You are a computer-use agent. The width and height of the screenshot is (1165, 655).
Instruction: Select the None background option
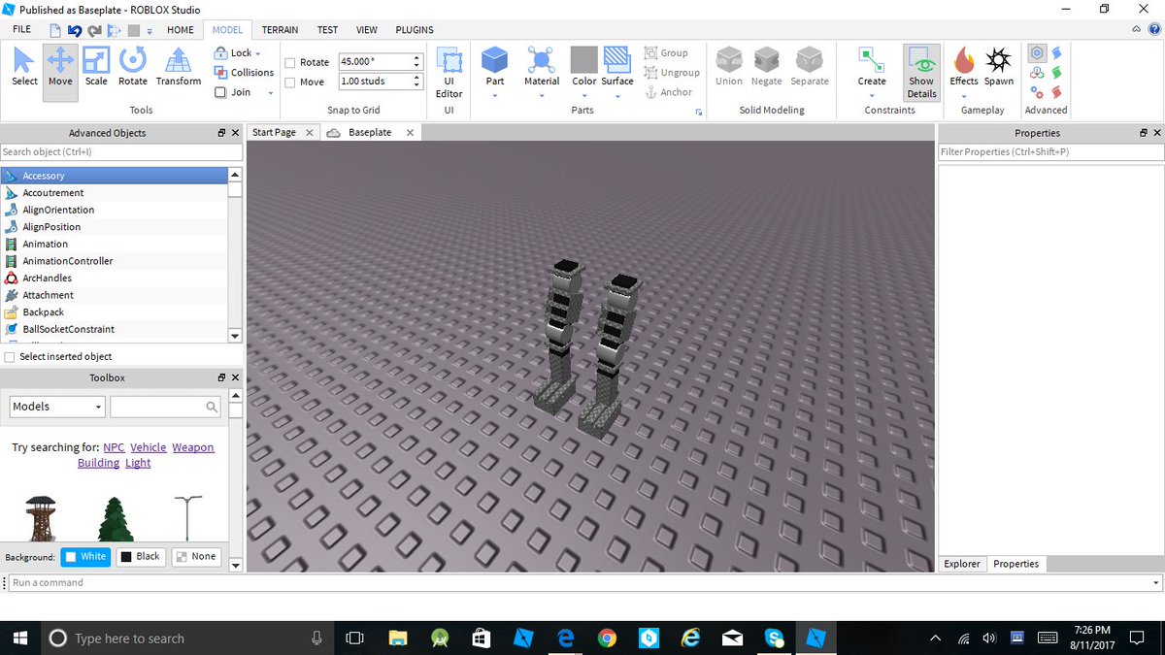(196, 557)
